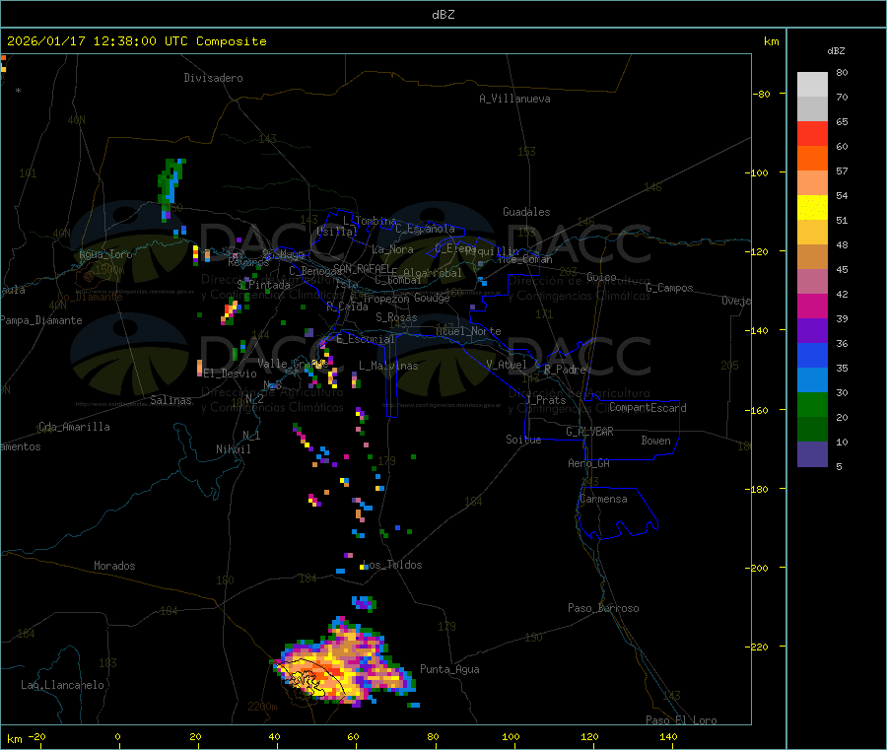The image size is (887, 750).
Task: Select the 'G_Campos' label
Action: (670, 288)
